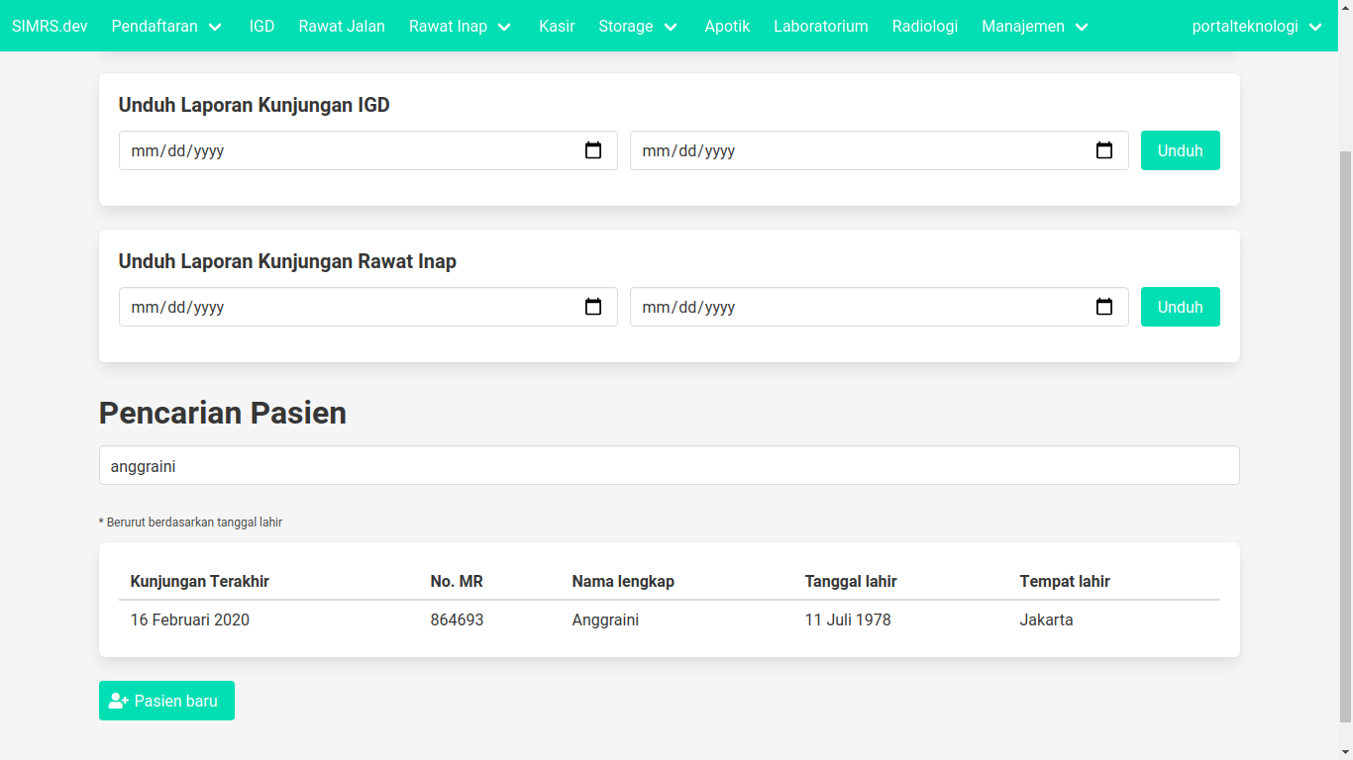This screenshot has height=760, width=1353.
Task: Select IGD from the navigation bar
Action: tap(261, 27)
